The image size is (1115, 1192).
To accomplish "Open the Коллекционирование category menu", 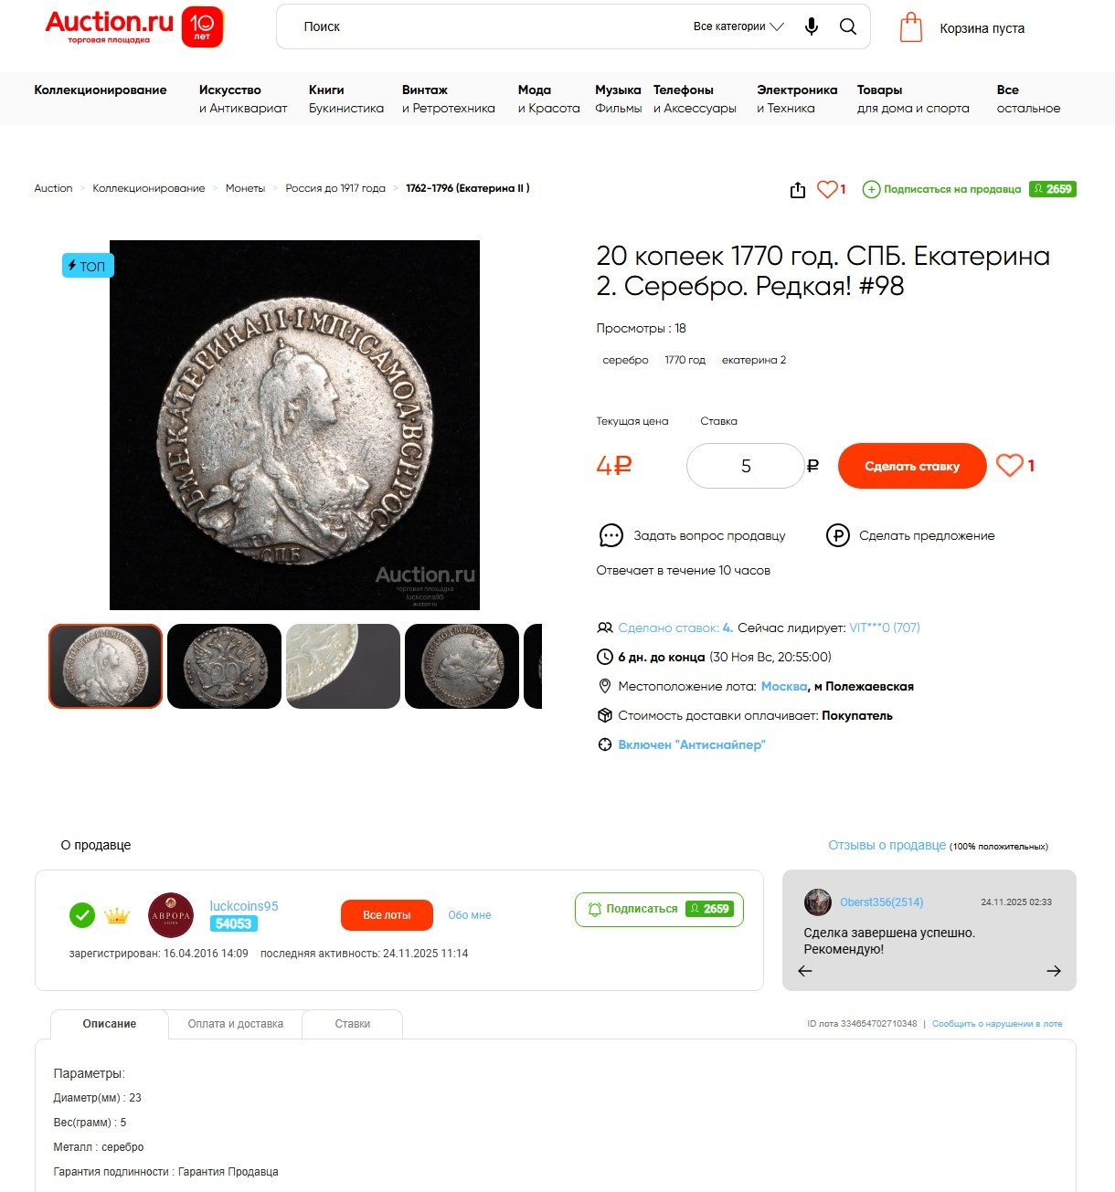I will (x=101, y=90).
